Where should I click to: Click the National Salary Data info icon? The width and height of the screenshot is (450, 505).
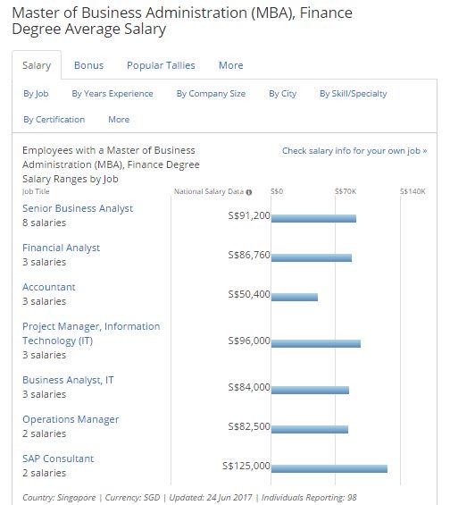248,192
